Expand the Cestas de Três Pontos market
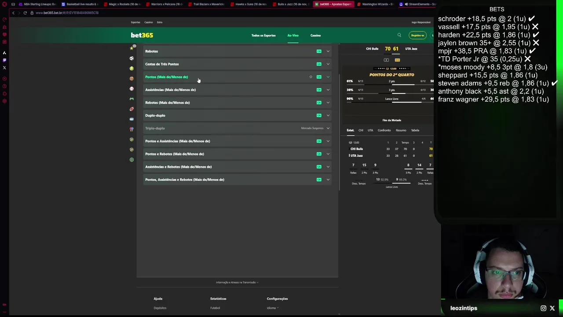Image resolution: width=563 pixels, height=317 pixels. (238, 64)
